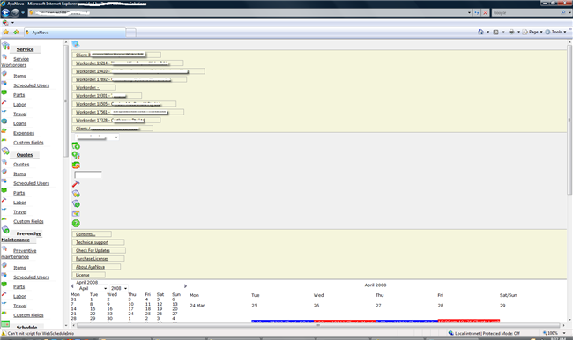Go to previous month in mini calendar
Image resolution: width=573 pixels, height=340 pixels.
pyautogui.click(x=72, y=286)
